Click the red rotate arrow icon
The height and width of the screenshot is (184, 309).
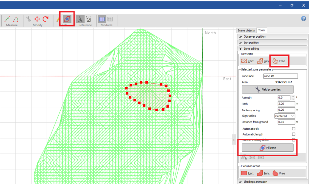[46, 19]
